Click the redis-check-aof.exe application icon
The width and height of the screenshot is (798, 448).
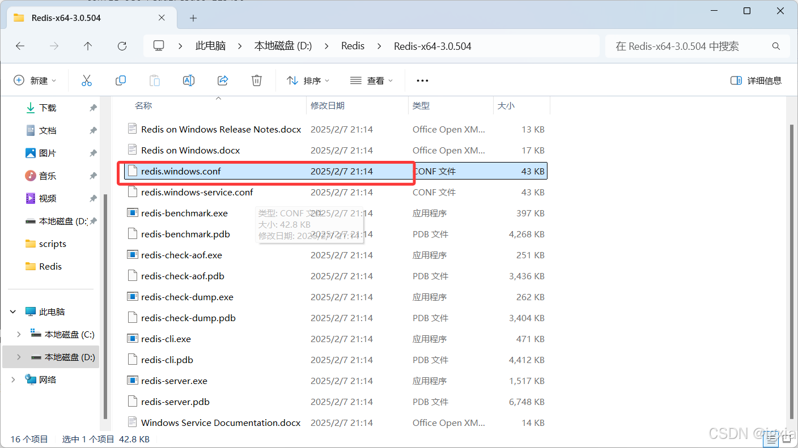[132, 255]
